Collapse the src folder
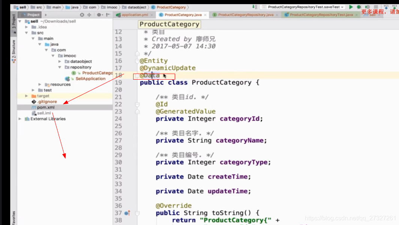399x225 pixels. (x=27, y=33)
